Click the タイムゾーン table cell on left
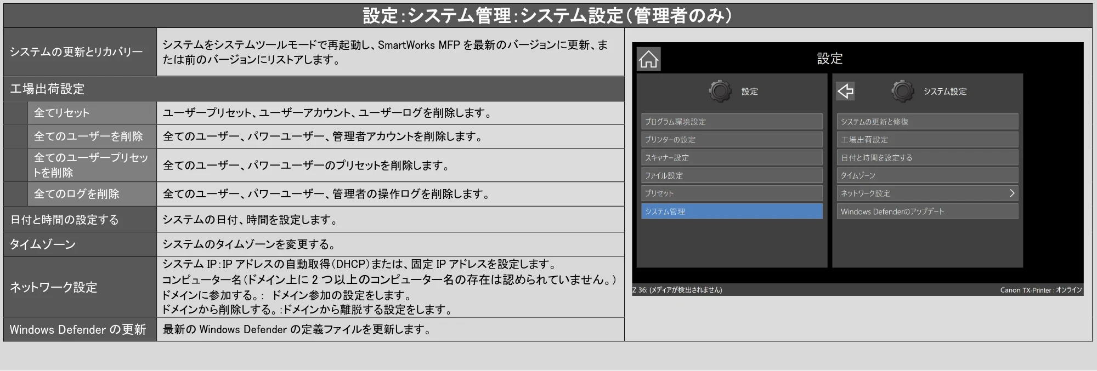Screen dimensions: 1097x371 pyautogui.click(x=80, y=244)
